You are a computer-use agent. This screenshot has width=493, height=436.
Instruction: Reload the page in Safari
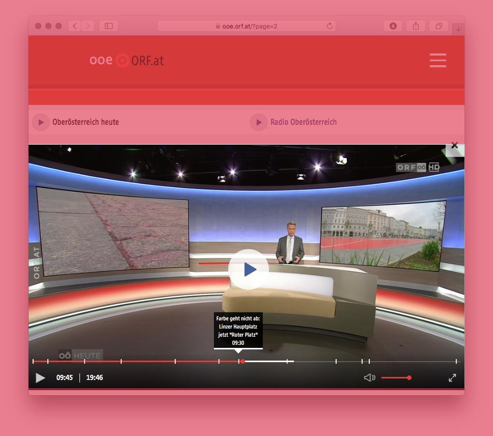click(330, 26)
